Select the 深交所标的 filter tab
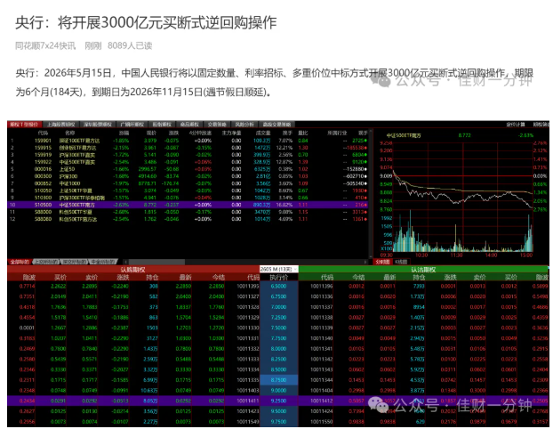 75,262
